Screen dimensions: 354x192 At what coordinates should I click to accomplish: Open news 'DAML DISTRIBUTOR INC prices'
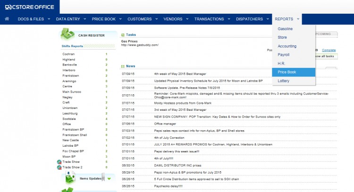(177, 166)
